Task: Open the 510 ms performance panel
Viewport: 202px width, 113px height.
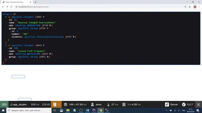Action: click(x=35, y=105)
